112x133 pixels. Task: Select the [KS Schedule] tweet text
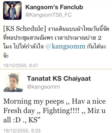pos(56,42)
